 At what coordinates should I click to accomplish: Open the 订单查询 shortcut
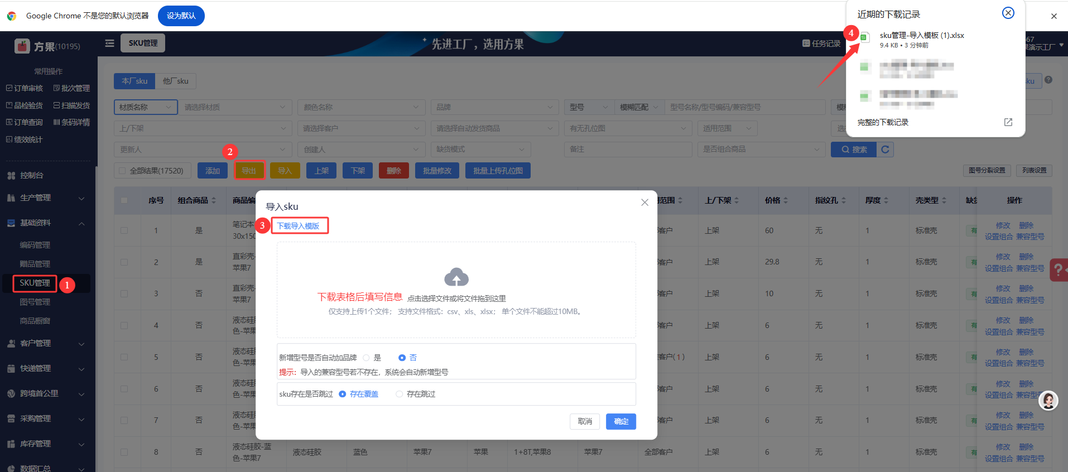click(x=25, y=122)
